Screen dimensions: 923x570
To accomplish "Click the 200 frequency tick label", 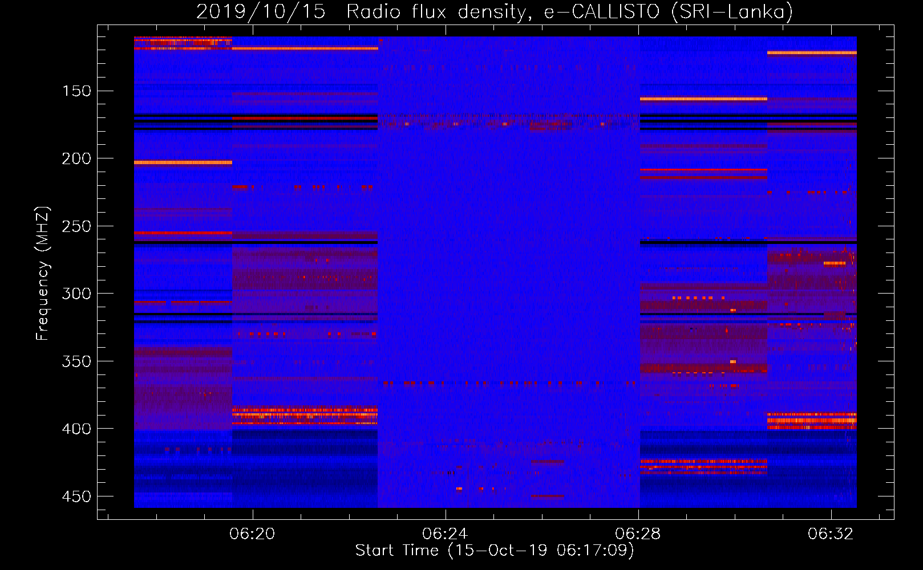I will (x=76, y=158).
